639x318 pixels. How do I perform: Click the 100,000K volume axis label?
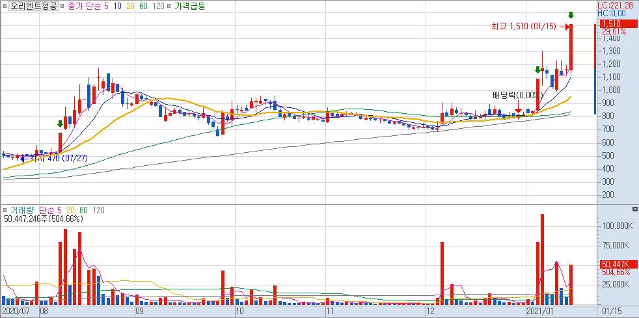[x=617, y=226]
